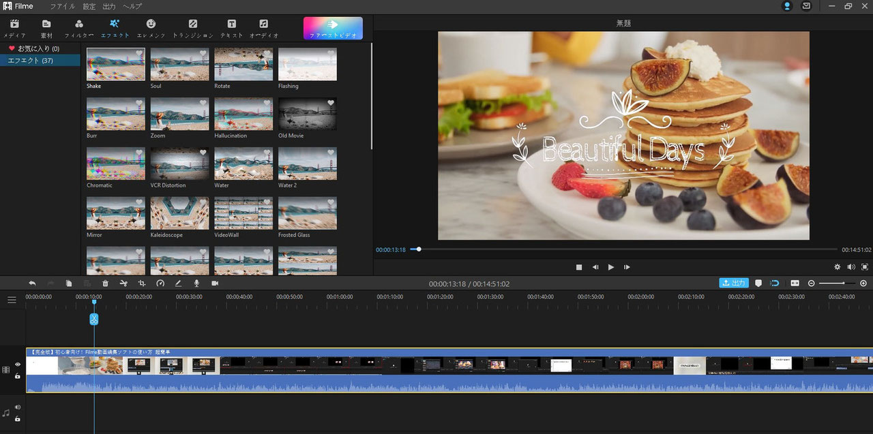Viewport: 873px width, 434px height.
Task: Hide the video track with eye icon
Action: tap(18, 365)
